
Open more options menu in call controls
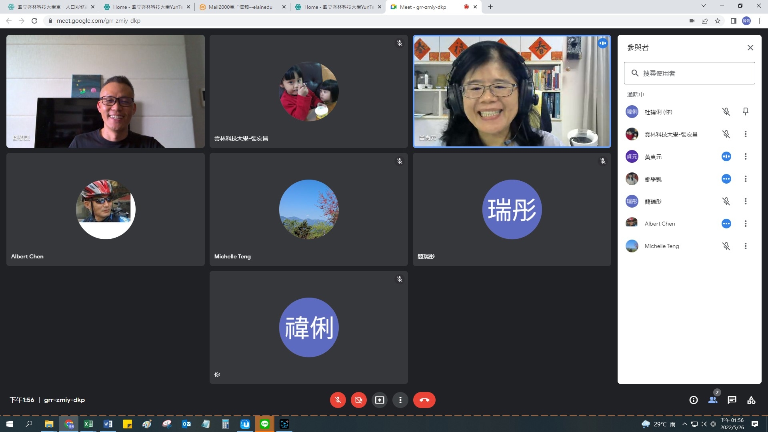(400, 400)
